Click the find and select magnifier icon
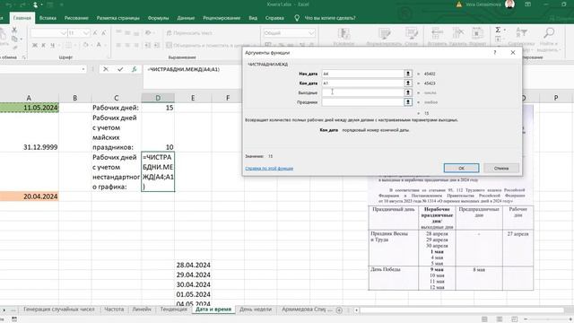 (x=549, y=33)
